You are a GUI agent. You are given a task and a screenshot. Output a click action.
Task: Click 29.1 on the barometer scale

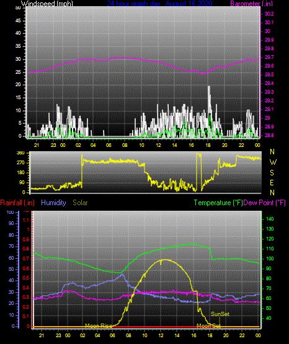pos(269,109)
